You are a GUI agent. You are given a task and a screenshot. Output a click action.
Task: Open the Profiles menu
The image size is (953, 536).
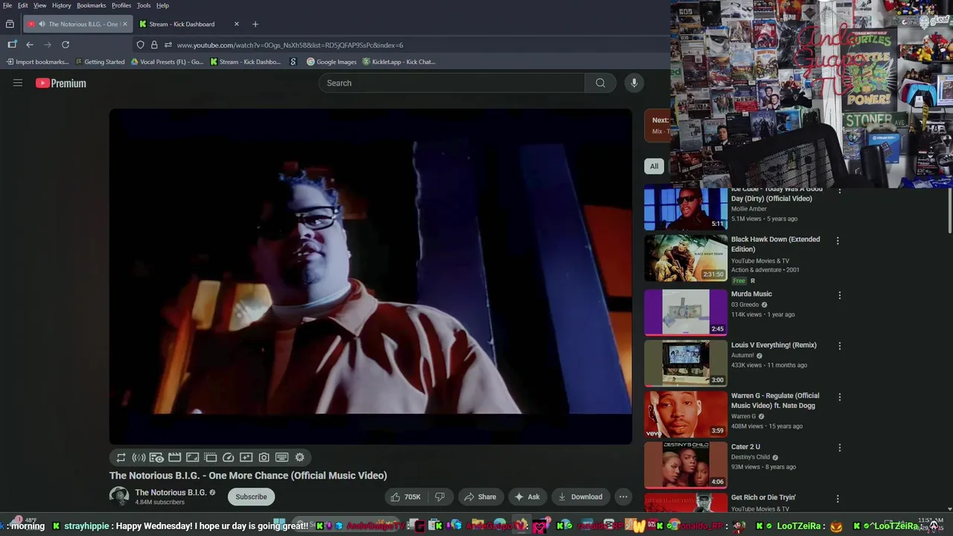coord(121,5)
